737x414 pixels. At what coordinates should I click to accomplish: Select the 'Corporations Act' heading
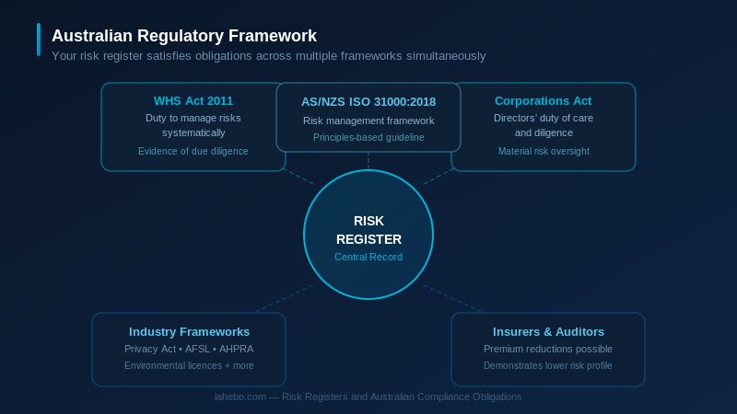tap(543, 101)
